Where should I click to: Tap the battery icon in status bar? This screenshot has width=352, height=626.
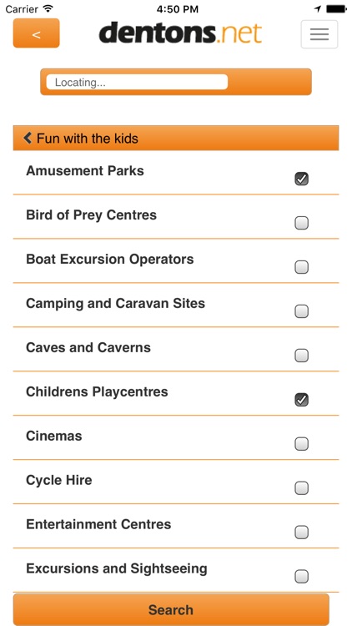click(x=336, y=9)
